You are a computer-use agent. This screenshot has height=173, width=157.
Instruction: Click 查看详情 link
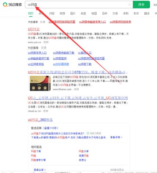[x=116, y=137]
